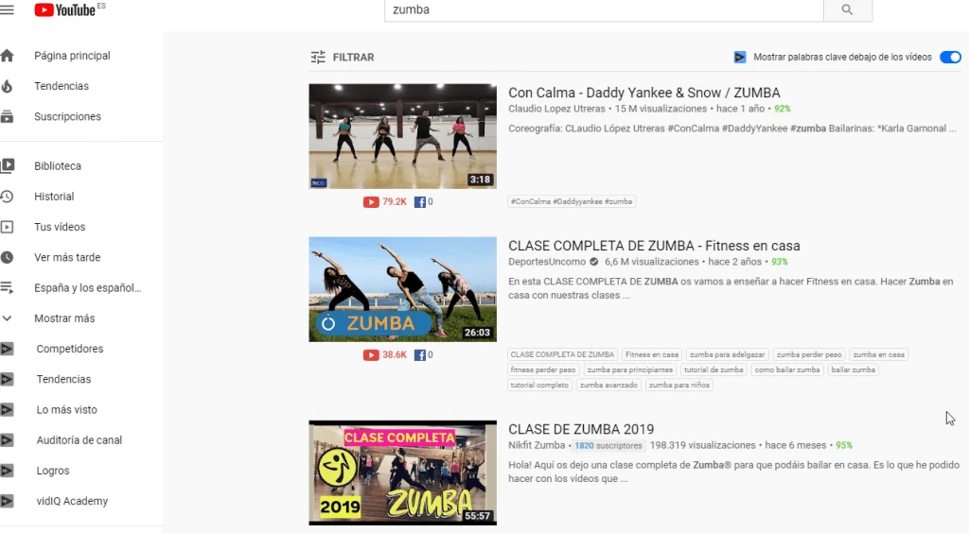Click the vidIQ Competidores icon

[7, 349]
